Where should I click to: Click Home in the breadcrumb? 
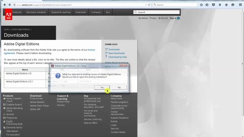pyautogui.click(x=6, y=29)
